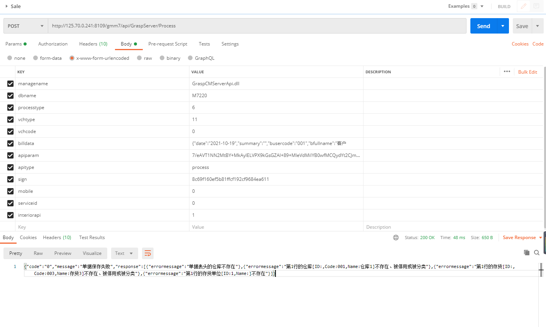Uncheck the dbname parameter checkbox
The height and width of the screenshot is (327, 546).
[x=10, y=96]
